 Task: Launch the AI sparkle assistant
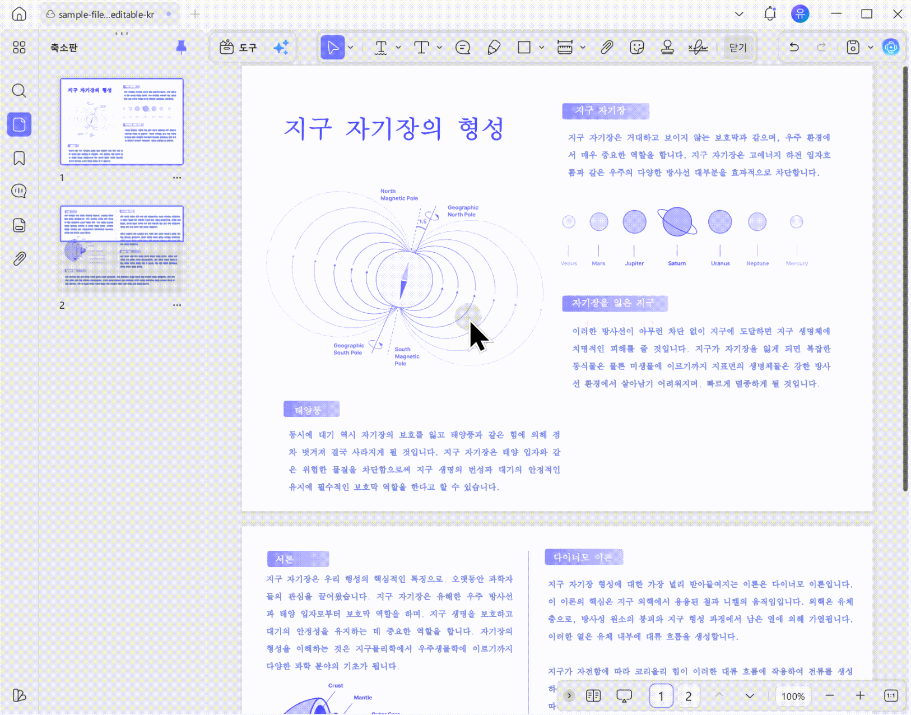click(x=281, y=48)
